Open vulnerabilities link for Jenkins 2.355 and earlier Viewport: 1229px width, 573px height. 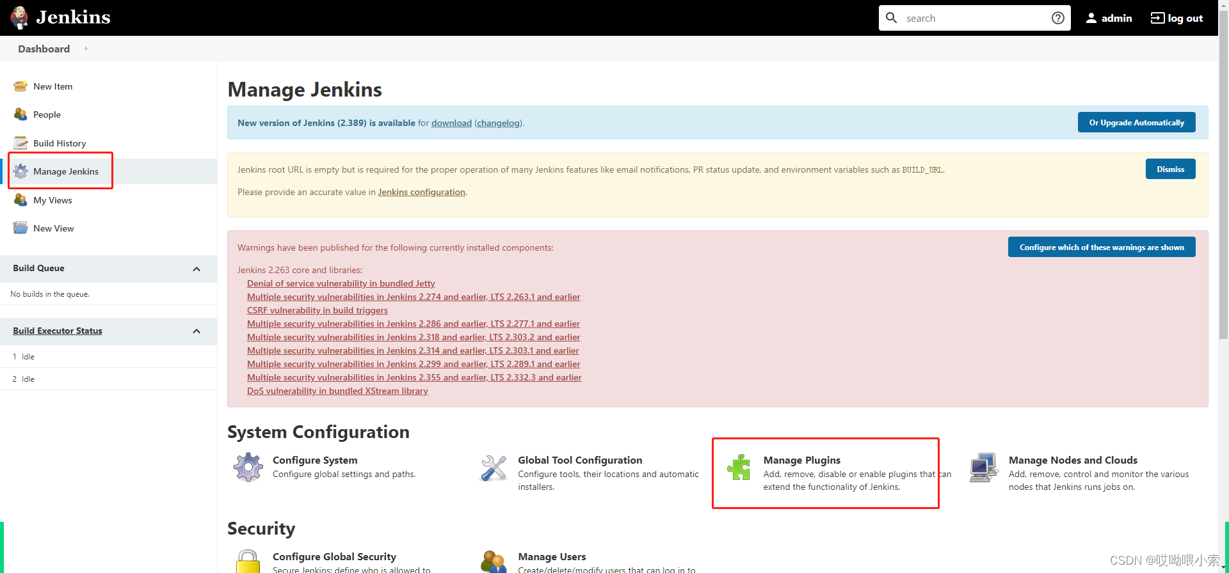click(x=414, y=377)
